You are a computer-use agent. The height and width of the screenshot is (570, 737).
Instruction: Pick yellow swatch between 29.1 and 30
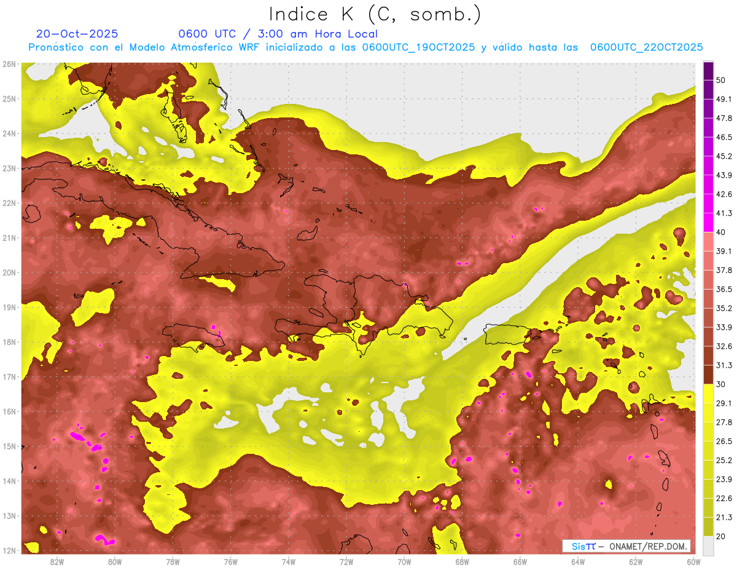708,394
